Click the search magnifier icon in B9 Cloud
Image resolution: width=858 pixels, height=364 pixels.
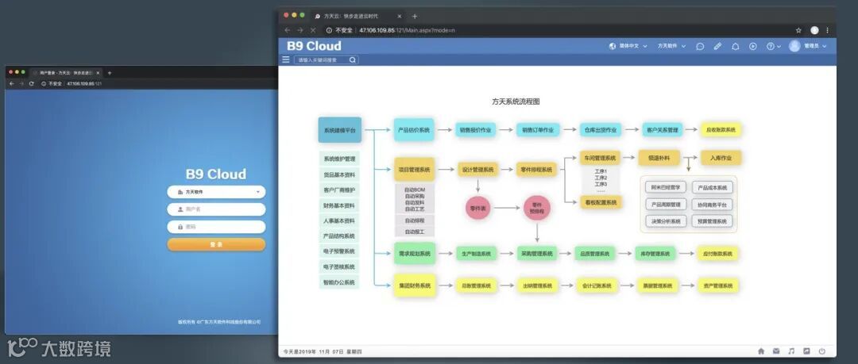click(x=353, y=60)
